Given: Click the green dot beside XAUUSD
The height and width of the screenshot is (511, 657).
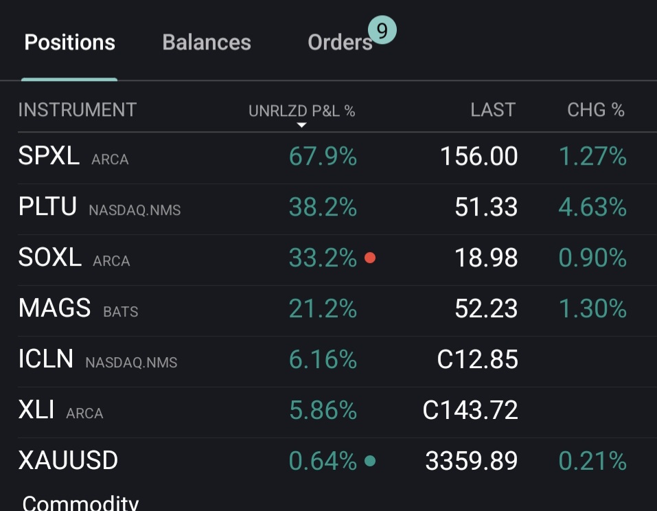Looking at the screenshot, I should (370, 461).
